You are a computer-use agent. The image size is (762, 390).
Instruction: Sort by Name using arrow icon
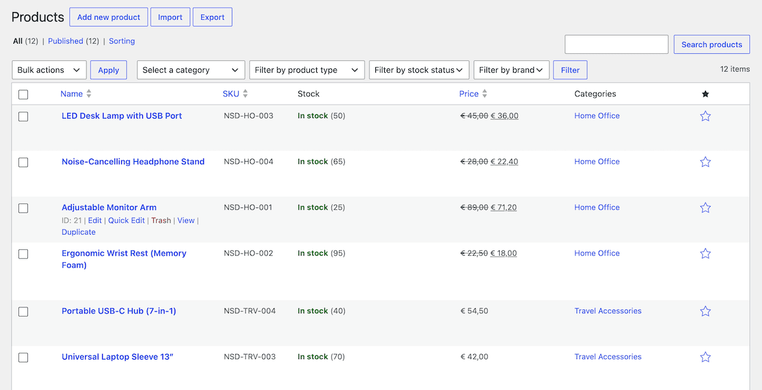pyautogui.click(x=89, y=94)
